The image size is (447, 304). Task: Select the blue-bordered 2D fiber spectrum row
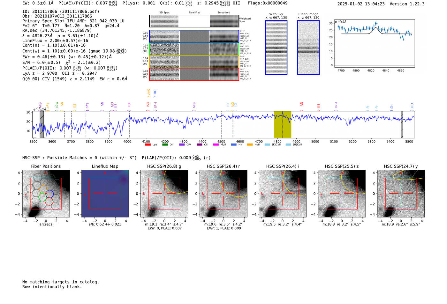[194, 36]
